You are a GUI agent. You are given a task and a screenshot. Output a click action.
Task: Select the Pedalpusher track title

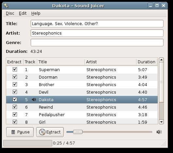(52, 115)
